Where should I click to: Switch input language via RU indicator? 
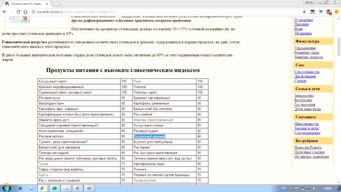[283, 188]
